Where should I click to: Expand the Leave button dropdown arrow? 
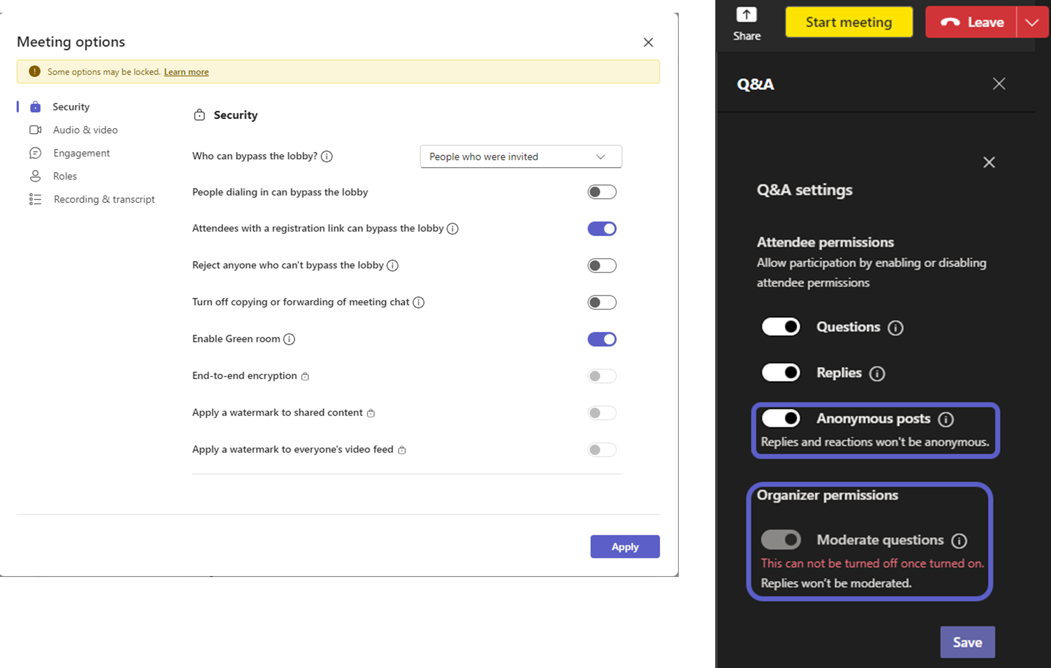1031,22
